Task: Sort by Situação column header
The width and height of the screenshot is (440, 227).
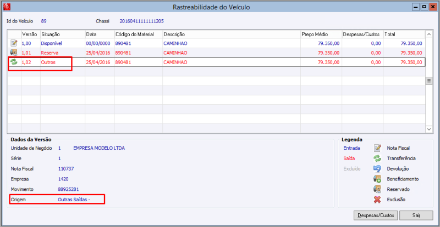Action: [x=63, y=34]
